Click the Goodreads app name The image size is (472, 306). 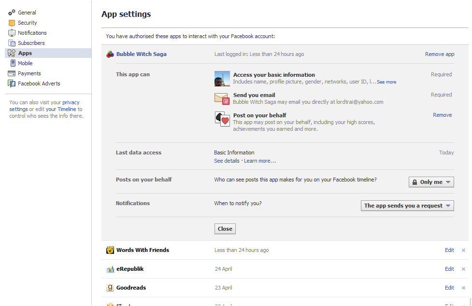pos(131,288)
